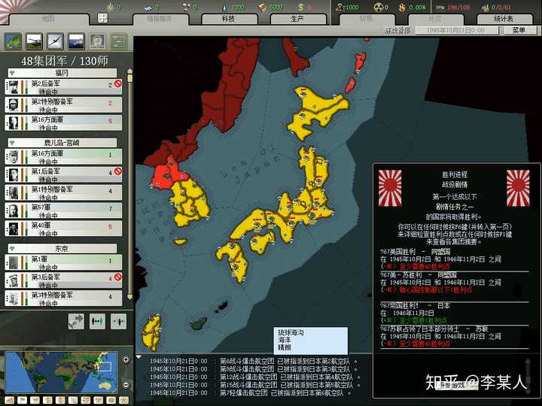
Task: Open the 地图 tab
Action: (48, 19)
